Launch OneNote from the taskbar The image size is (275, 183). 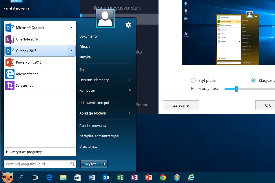tap(134, 178)
